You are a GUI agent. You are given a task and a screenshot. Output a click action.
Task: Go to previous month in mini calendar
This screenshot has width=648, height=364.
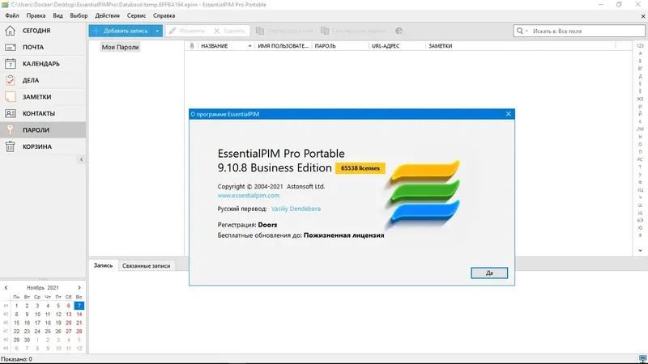point(6,288)
